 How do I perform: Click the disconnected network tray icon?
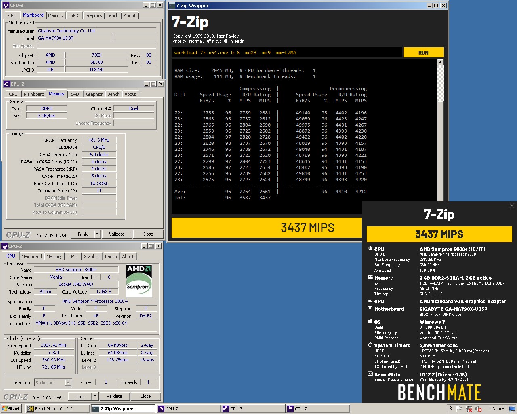[x=469, y=409]
